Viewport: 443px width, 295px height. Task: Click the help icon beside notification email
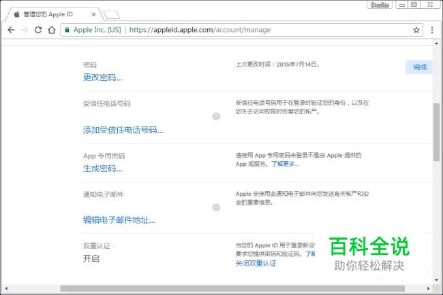(x=216, y=207)
